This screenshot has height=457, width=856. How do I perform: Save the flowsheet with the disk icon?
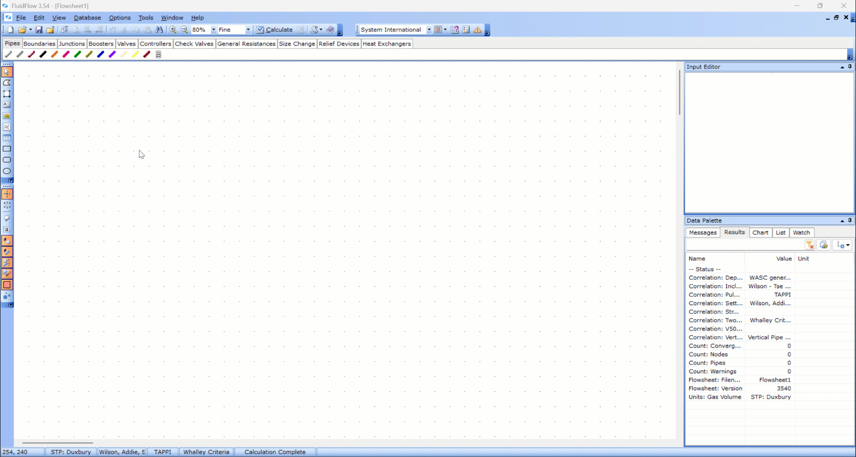[x=39, y=30]
